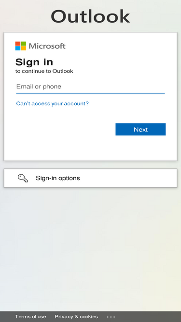The image size is (181, 322).
Task: Click the Microsoft four-square logo
Action: (21, 46)
